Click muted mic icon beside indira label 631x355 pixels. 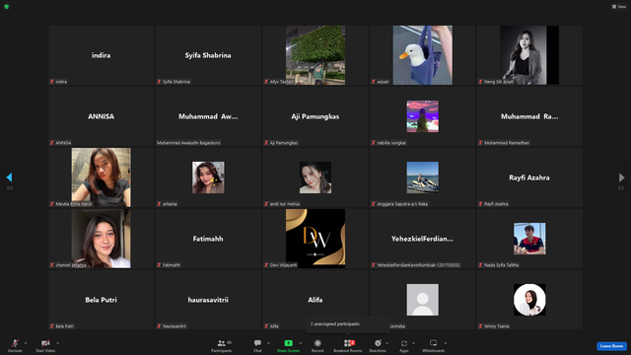coord(52,82)
